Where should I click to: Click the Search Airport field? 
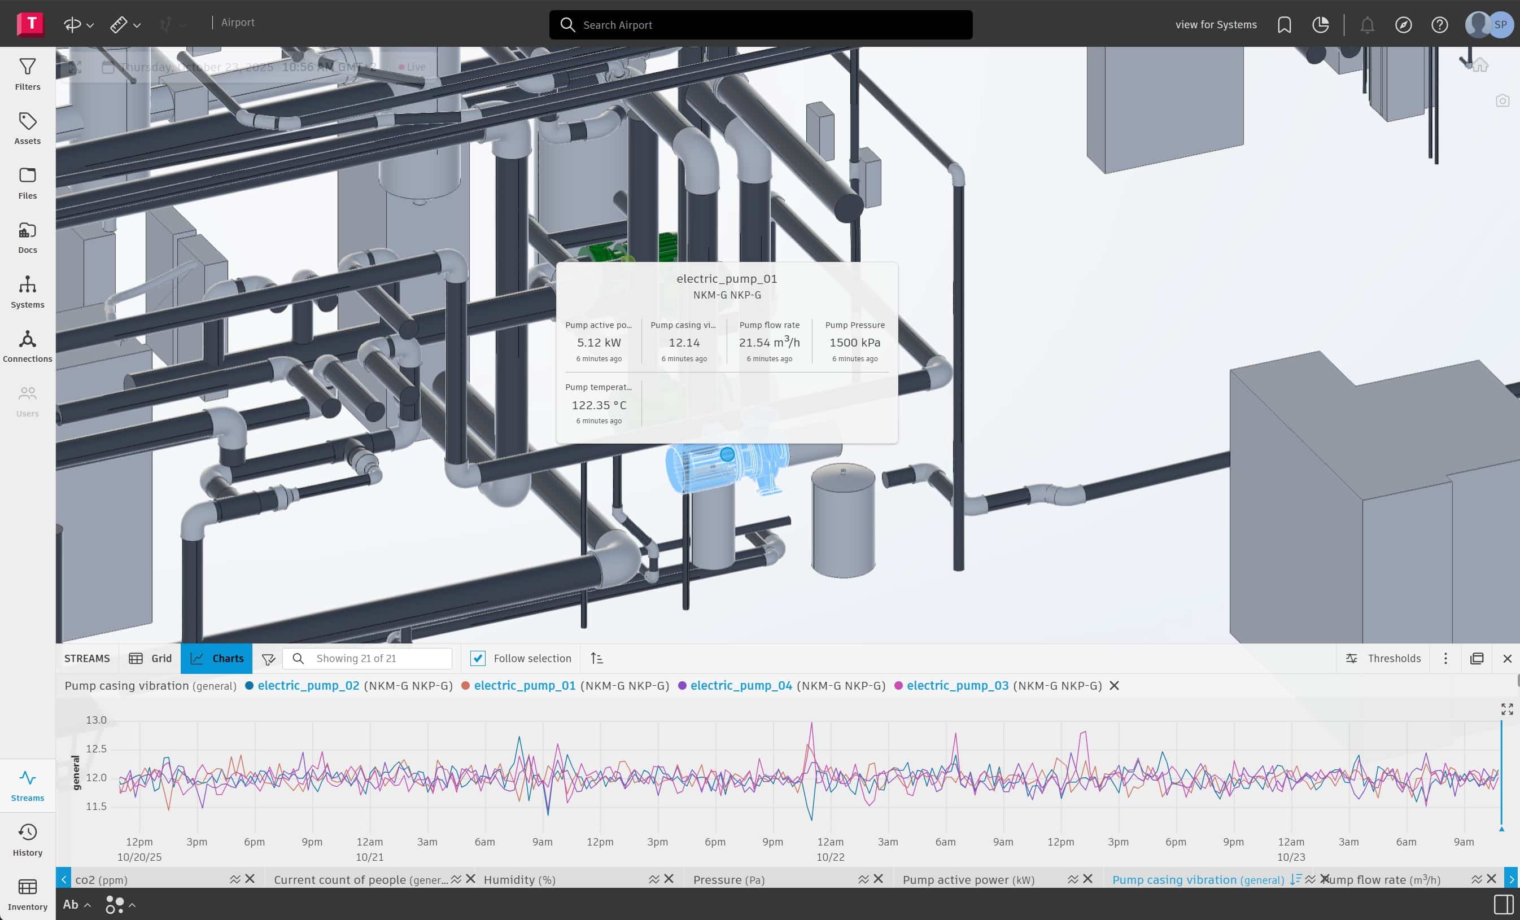point(761,25)
